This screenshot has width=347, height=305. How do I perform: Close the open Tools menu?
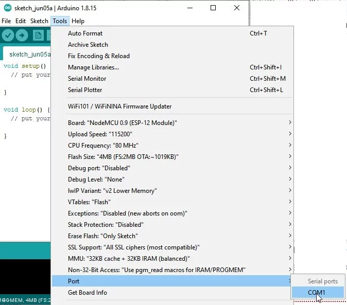pyautogui.click(x=60, y=21)
